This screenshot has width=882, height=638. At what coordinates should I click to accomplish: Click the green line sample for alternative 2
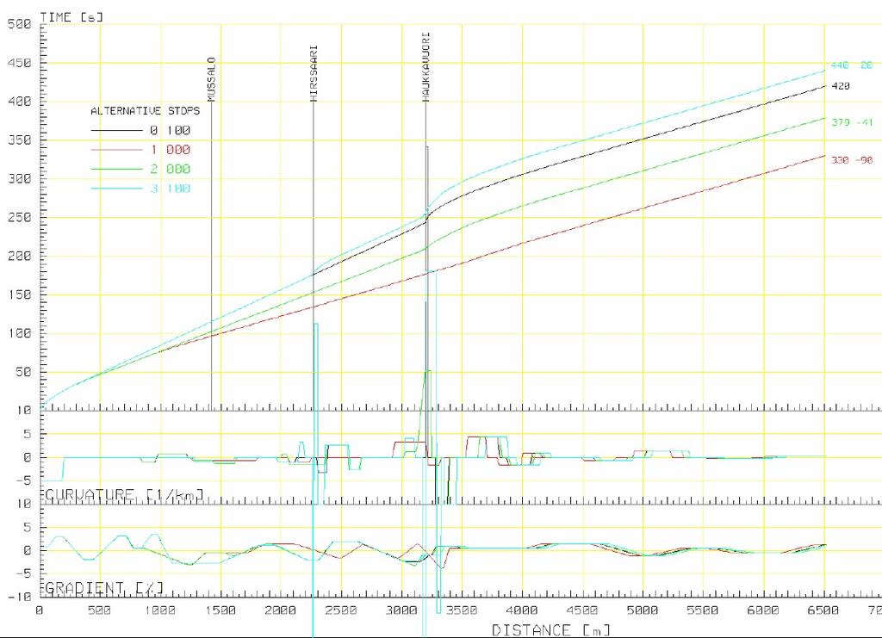116,169
